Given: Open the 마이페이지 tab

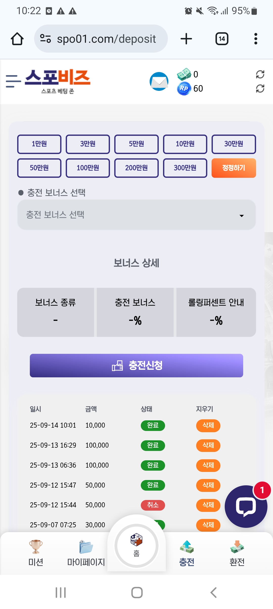Looking at the screenshot, I should point(86,553).
